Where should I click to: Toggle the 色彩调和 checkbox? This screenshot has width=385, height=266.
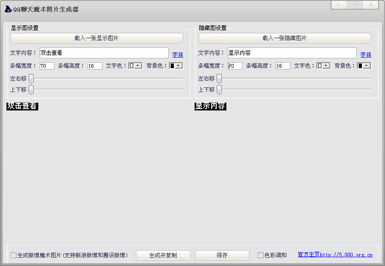click(x=261, y=255)
